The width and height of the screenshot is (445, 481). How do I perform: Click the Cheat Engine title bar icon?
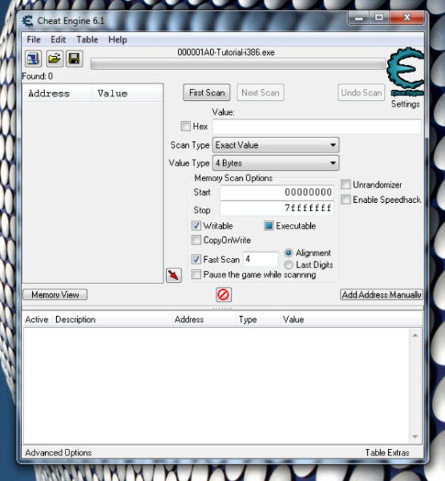[x=27, y=20]
